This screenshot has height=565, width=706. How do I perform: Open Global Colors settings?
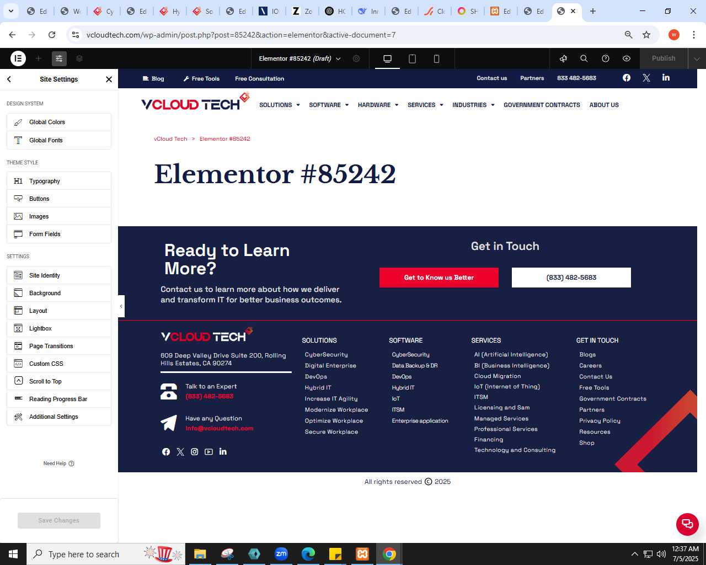point(59,122)
